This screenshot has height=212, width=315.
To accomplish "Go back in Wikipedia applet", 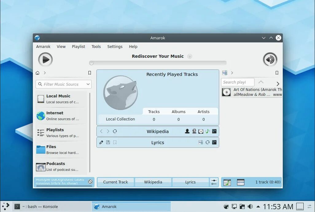I will [101, 131].
